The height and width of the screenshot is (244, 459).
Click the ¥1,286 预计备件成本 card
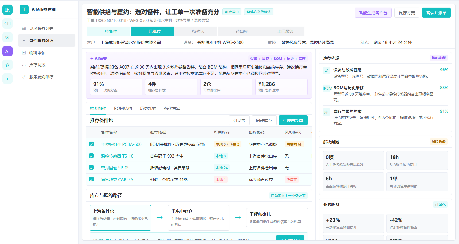click(x=281, y=87)
